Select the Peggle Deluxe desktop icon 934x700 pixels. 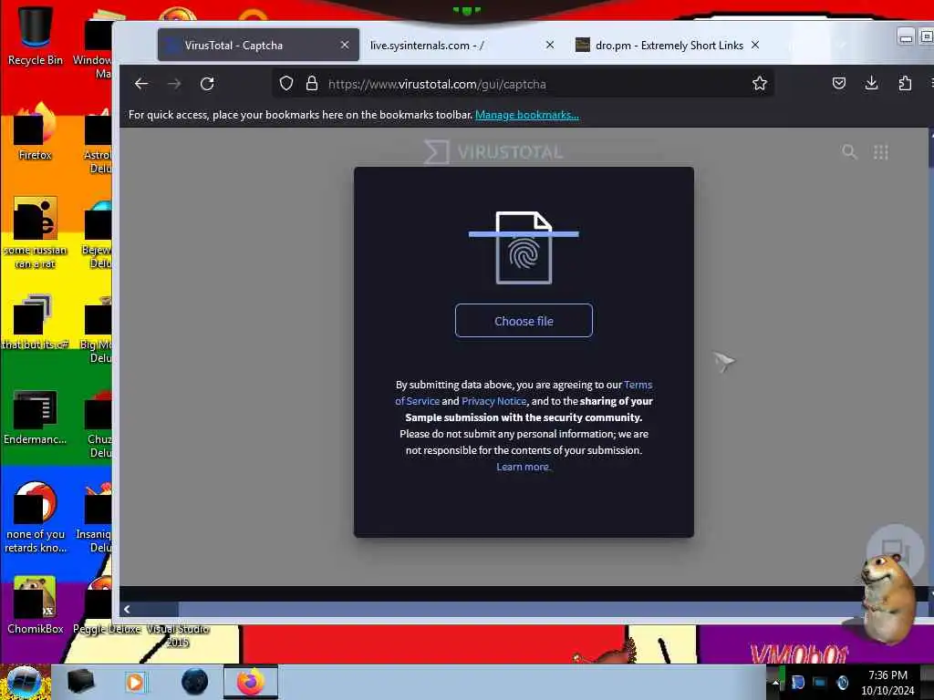tap(106, 607)
